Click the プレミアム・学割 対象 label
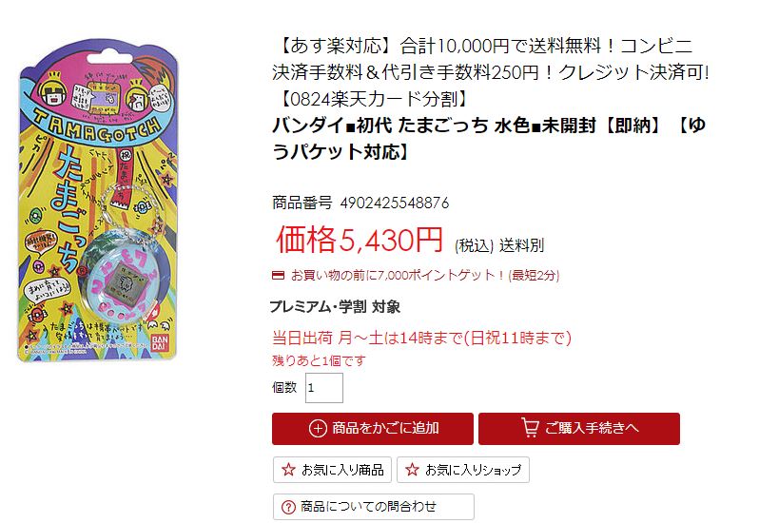 tap(335, 307)
